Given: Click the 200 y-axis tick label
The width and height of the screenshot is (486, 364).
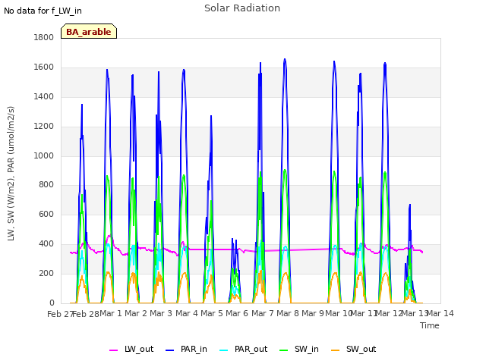Looking at the screenshot, I should tap(46, 273).
